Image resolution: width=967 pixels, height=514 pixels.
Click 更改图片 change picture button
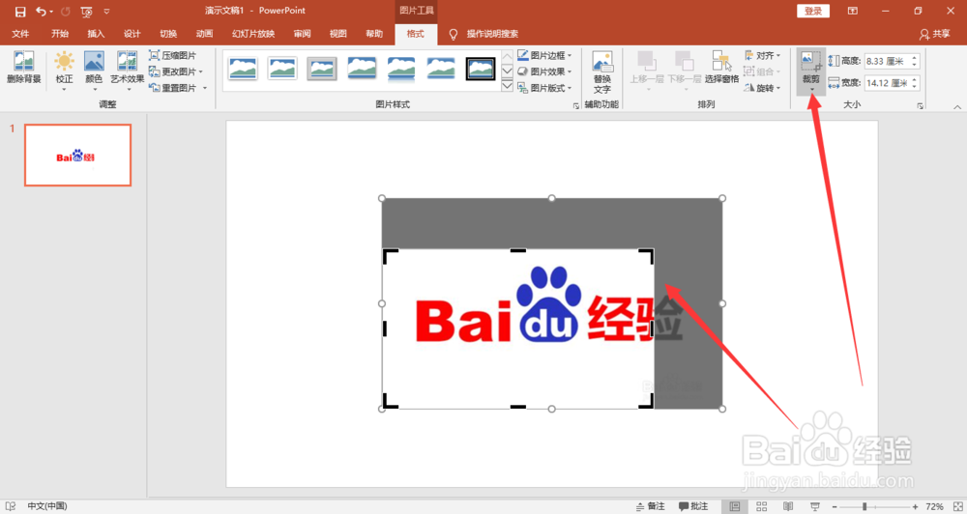(x=173, y=71)
